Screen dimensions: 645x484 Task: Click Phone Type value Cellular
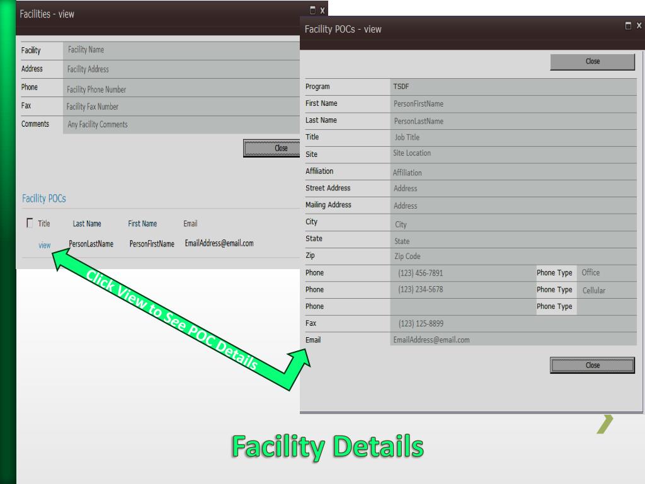tap(607, 290)
